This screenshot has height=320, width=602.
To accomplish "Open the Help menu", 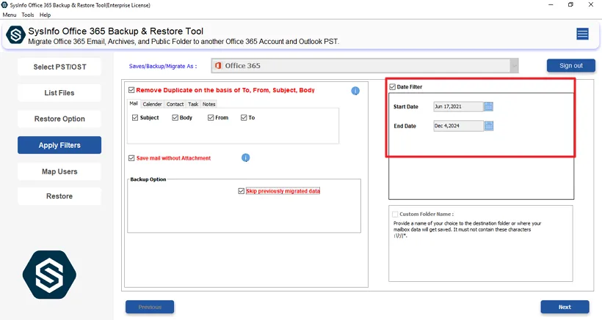I will [x=46, y=15].
